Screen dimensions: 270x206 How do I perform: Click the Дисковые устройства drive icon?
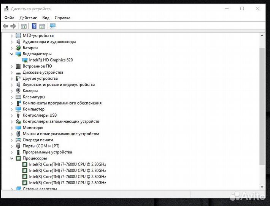[x=18, y=73]
